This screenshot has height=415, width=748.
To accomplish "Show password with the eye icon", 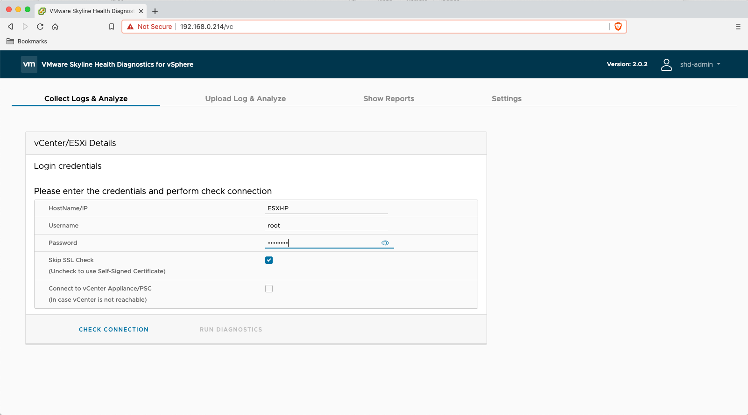I will click(x=385, y=243).
